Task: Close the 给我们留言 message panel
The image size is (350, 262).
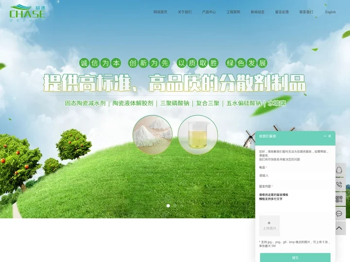Action: tap(330, 136)
